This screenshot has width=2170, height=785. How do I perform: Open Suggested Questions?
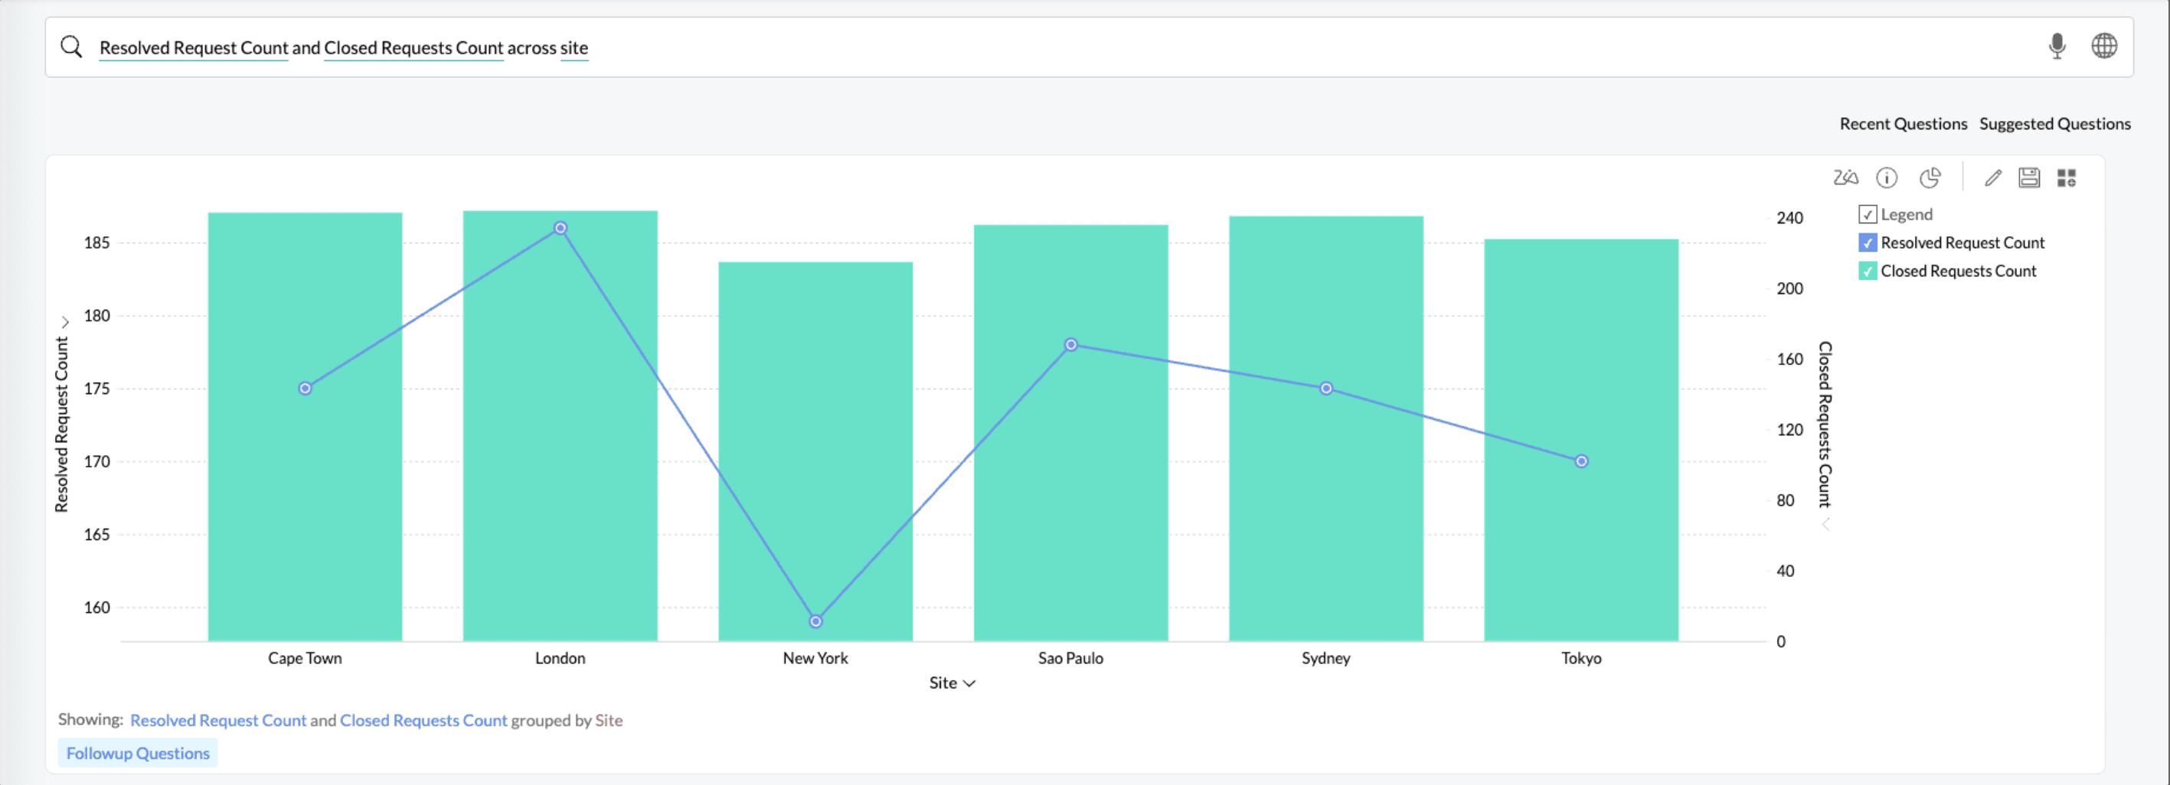(2054, 124)
